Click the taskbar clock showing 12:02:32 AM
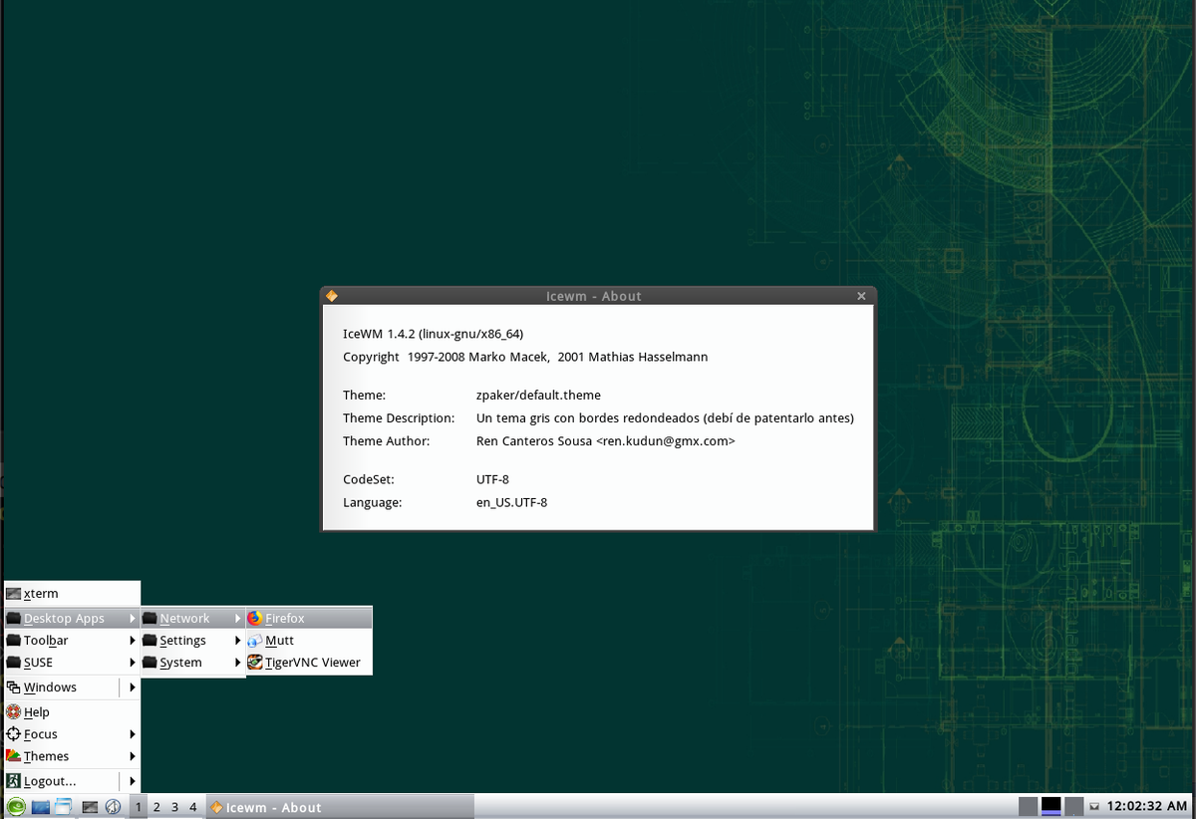Image resolution: width=1196 pixels, height=819 pixels. click(1148, 807)
